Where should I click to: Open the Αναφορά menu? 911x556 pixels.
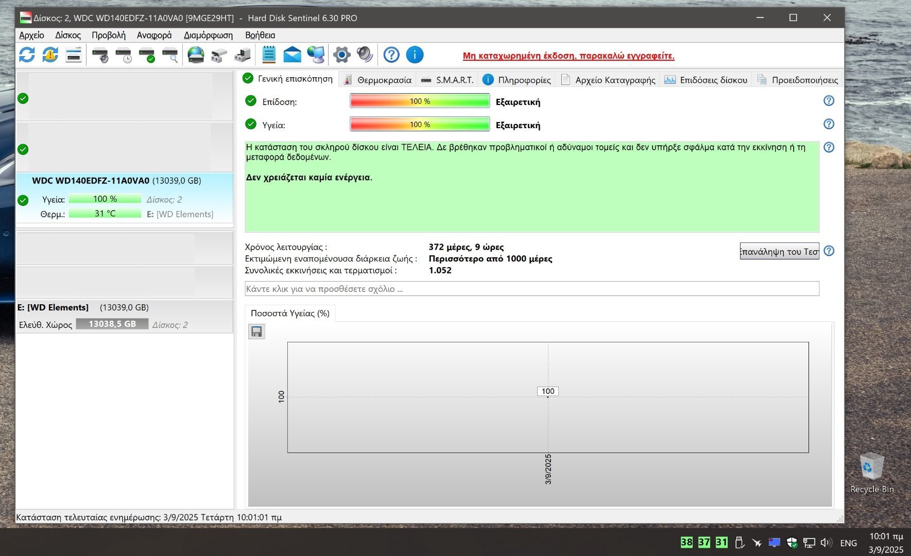(154, 35)
